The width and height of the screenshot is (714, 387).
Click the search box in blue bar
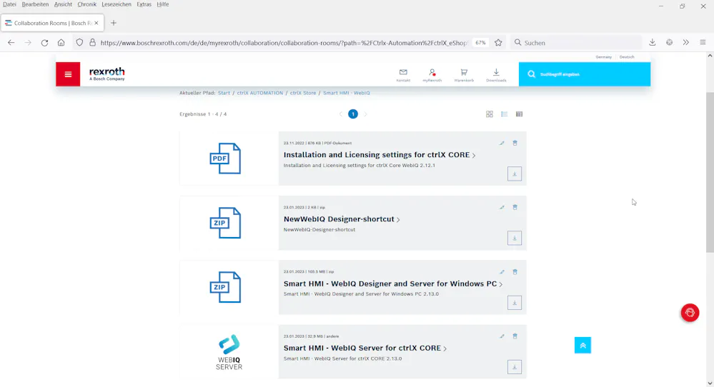tap(584, 74)
